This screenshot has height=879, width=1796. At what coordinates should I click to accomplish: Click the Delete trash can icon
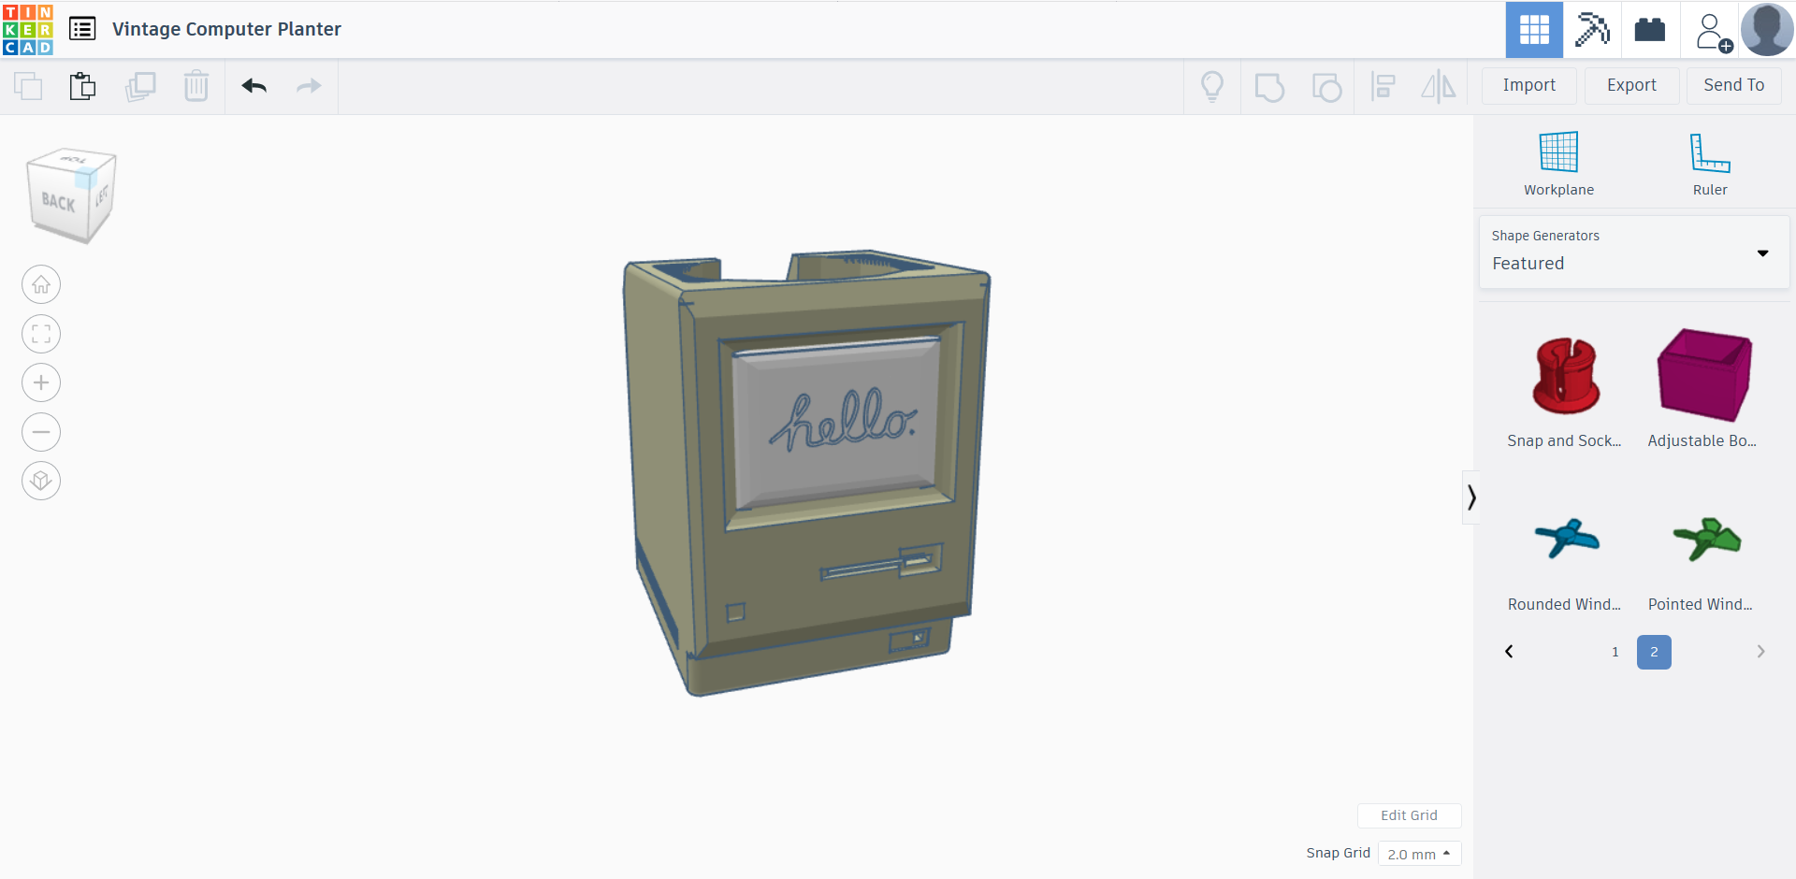tap(196, 86)
